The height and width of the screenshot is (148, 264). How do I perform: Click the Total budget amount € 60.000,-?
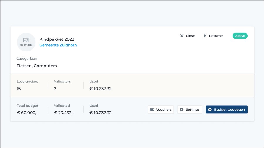(x=27, y=113)
